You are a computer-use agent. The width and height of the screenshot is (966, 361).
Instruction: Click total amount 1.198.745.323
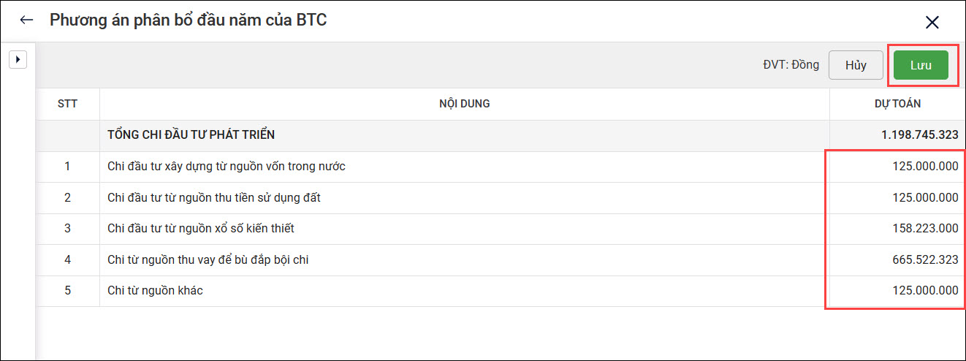pos(919,135)
